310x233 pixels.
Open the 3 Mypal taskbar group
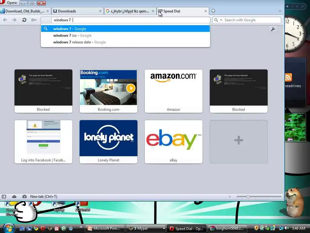pos(146,228)
